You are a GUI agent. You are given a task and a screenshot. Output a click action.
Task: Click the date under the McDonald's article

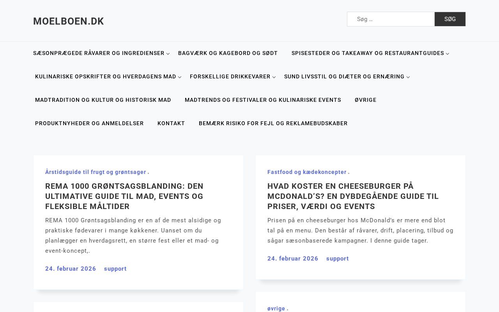click(293, 259)
